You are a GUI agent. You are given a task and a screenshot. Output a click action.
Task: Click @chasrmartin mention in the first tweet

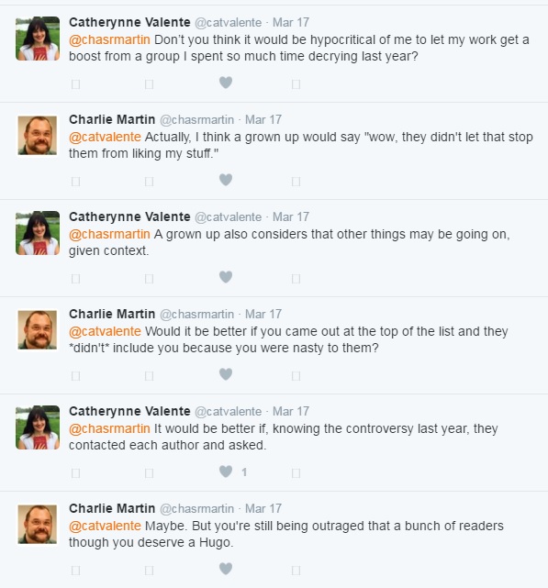point(109,39)
